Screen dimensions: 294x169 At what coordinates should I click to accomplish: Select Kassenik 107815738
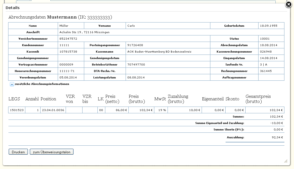pos(68,52)
